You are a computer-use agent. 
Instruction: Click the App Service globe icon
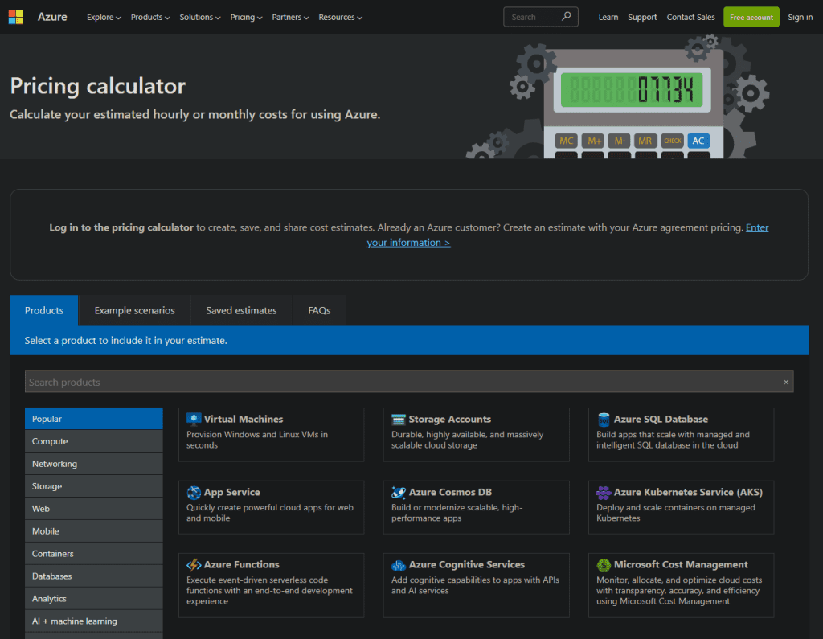click(x=194, y=493)
